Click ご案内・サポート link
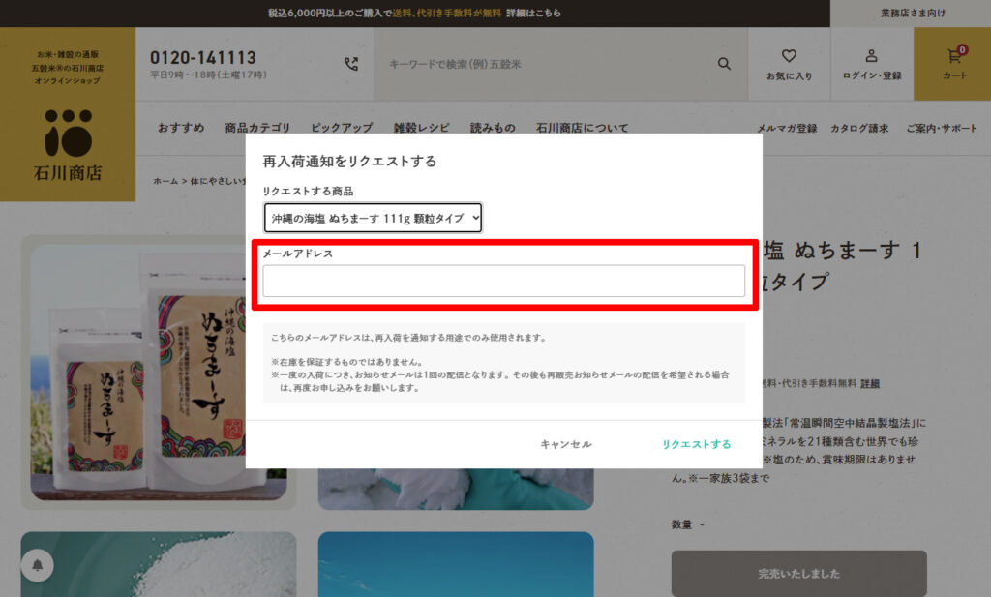 point(942,129)
